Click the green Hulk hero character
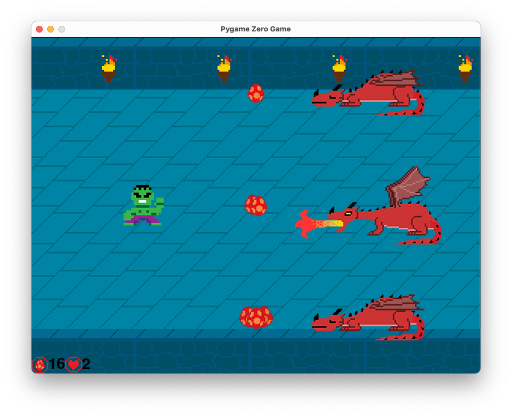The image size is (512, 415). coord(144,205)
